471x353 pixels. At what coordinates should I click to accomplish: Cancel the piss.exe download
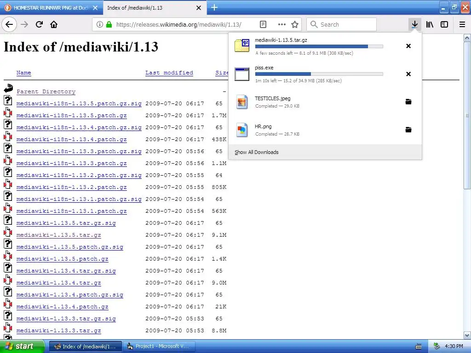click(408, 74)
